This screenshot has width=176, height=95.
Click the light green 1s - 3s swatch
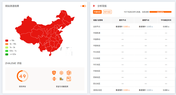pyautogui.click(x=7, y=47)
